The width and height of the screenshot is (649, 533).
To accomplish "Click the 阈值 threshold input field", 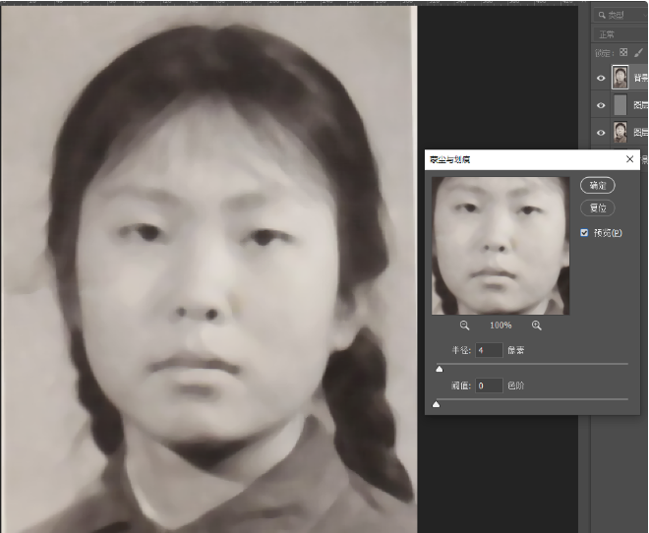I will 489,385.
